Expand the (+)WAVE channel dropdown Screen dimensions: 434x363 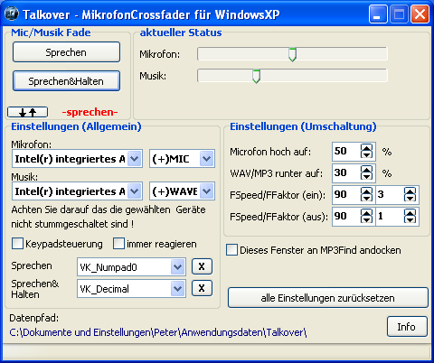pyautogui.click(x=206, y=191)
